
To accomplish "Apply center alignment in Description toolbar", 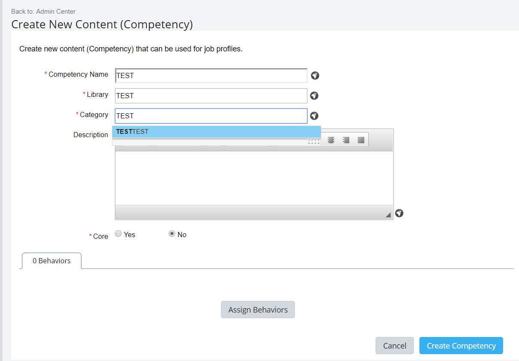I will (x=331, y=140).
